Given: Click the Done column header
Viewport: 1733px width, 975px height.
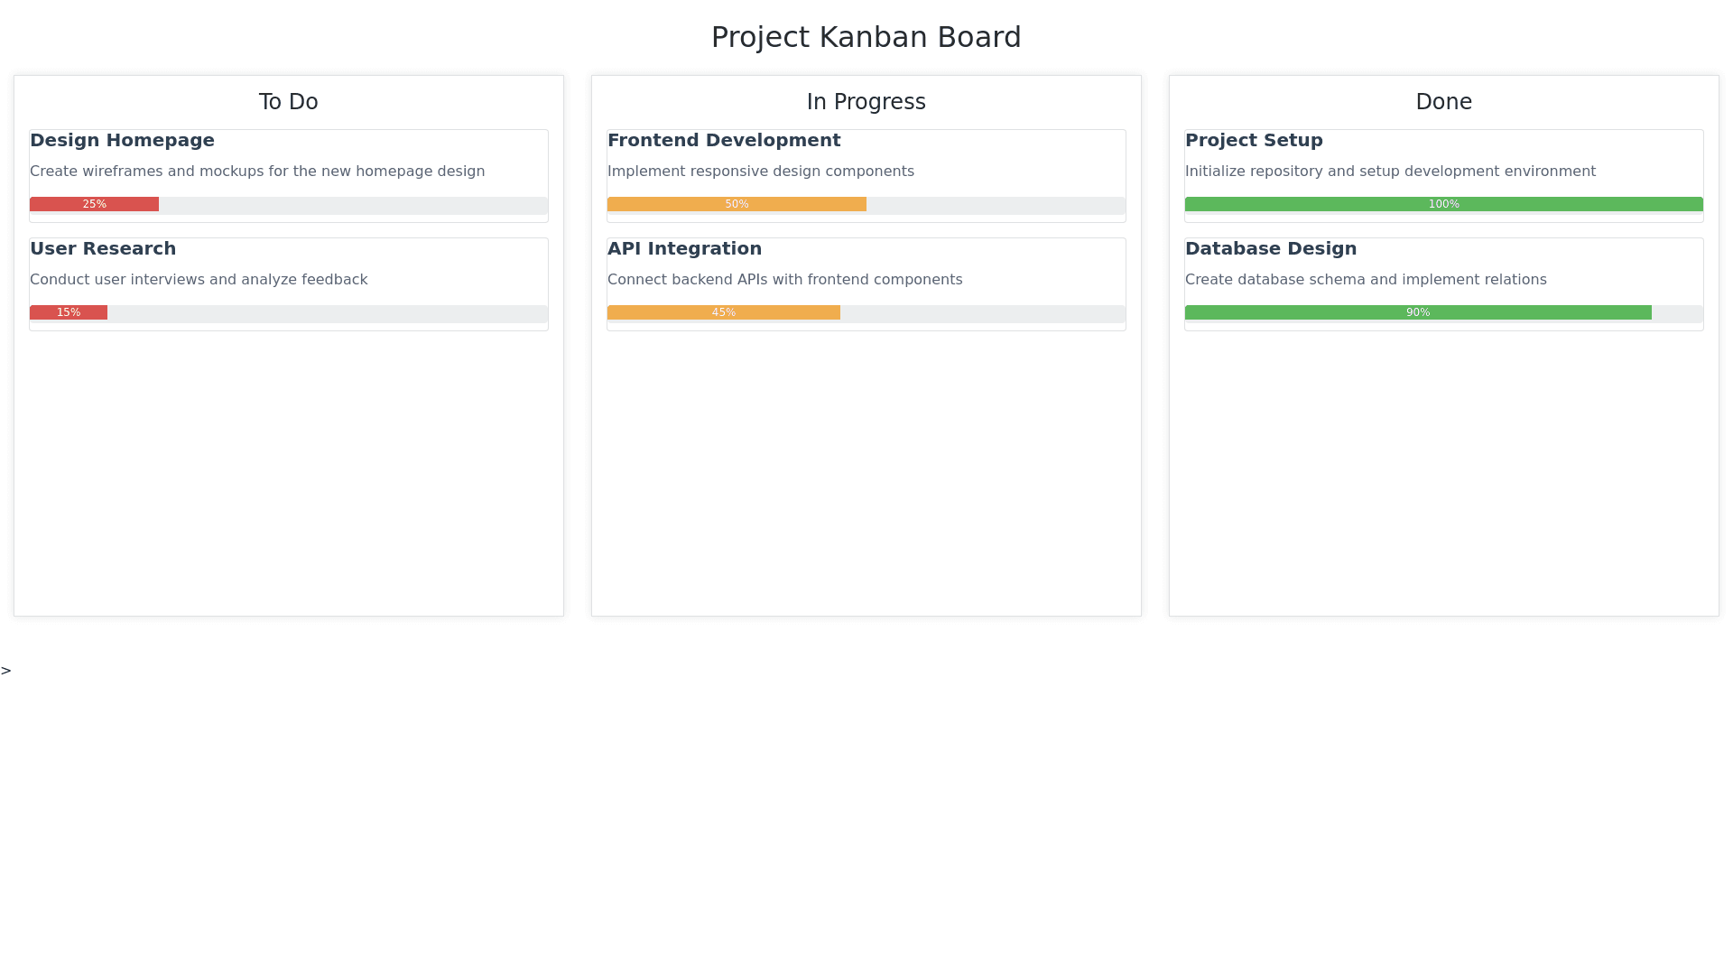Looking at the screenshot, I should coord(1443,102).
